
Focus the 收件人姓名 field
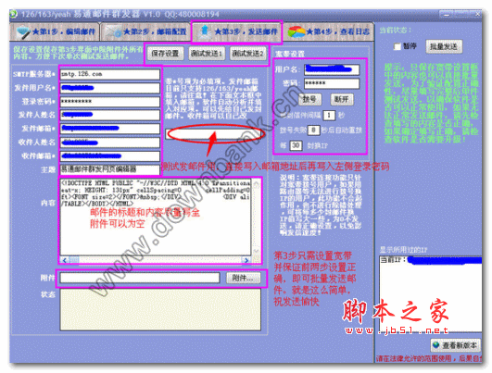110,143
